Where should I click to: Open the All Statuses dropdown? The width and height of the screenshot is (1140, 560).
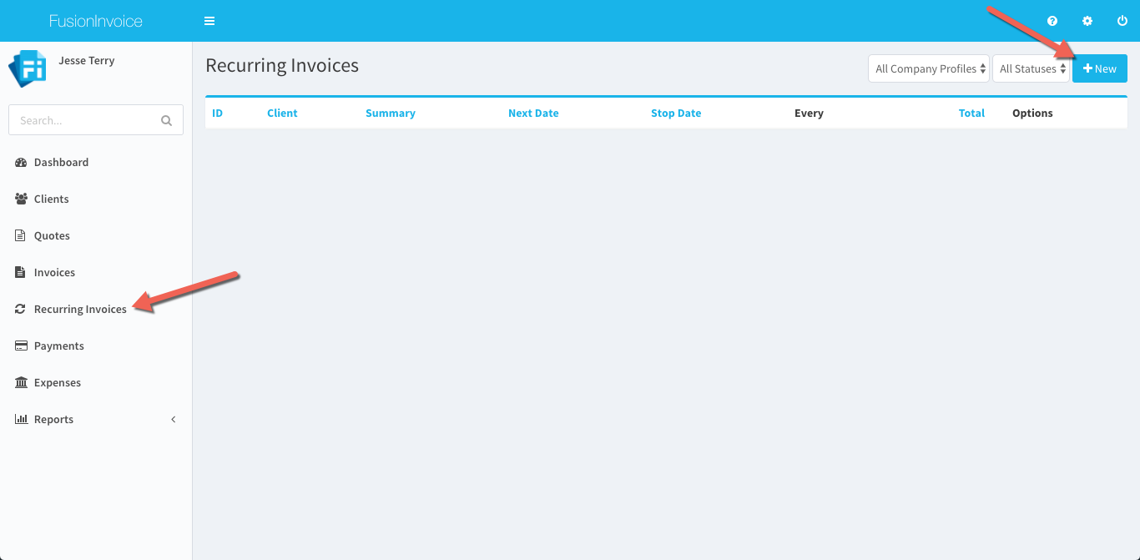point(1031,69)
